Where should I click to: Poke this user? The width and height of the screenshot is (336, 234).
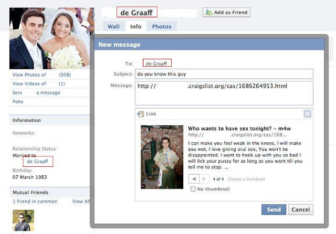(x=18, y=102)
